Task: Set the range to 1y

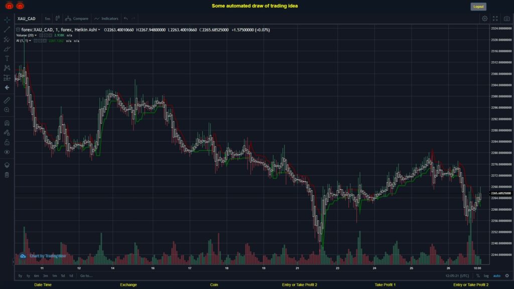Action: click(x=28, y=276)
